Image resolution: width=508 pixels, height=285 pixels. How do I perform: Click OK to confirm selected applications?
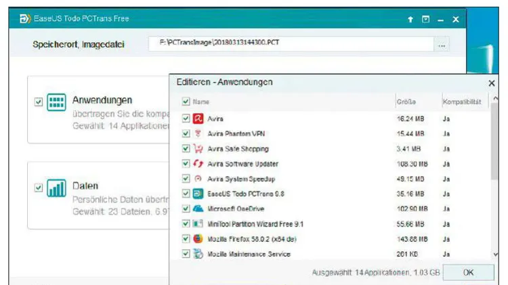point(468,273)
